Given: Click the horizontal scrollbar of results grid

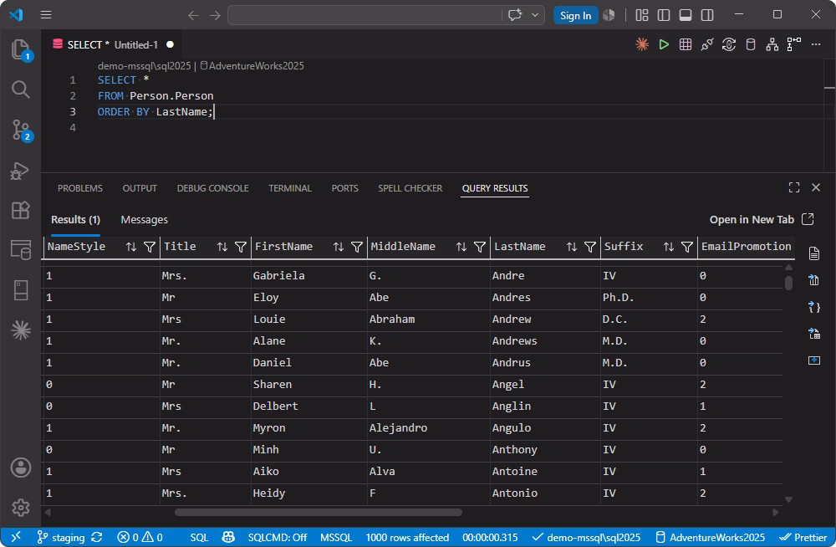Looking at the screenshot, I should [x=319, y=513].
